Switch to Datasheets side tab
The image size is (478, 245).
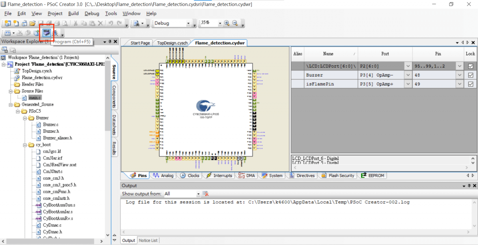point(114,125)
